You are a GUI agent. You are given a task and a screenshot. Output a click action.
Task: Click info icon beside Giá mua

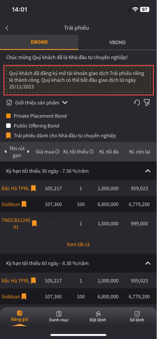[57, 152]
